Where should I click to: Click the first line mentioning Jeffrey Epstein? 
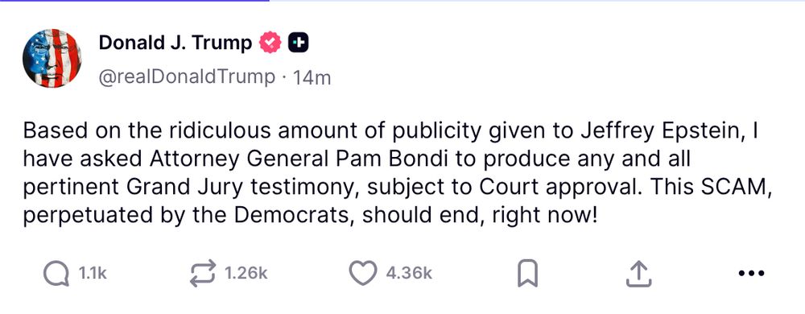pyautogui.click(x=390, y=131)
